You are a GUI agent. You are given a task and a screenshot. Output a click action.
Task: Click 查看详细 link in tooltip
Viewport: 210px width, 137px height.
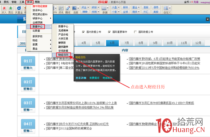click(x=81, y=78)
